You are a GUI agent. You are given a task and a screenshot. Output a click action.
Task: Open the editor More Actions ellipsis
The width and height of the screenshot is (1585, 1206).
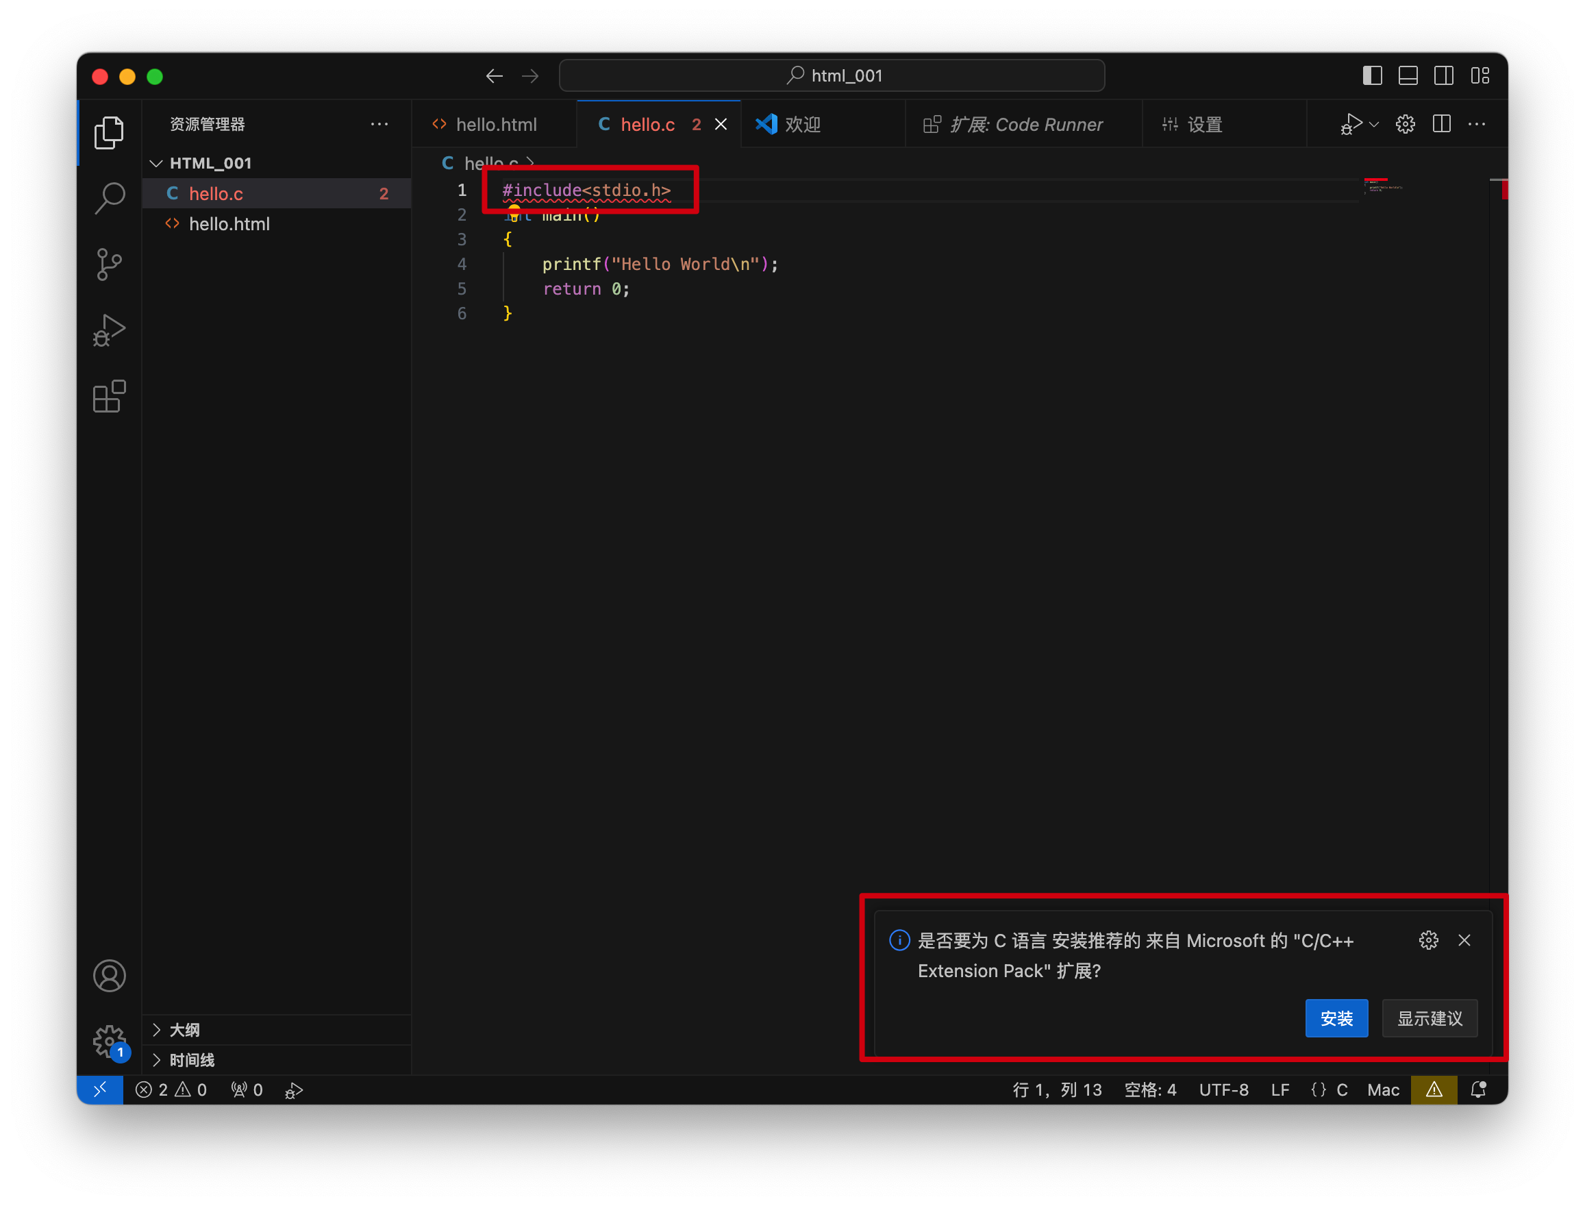[x=1477, y=124]
